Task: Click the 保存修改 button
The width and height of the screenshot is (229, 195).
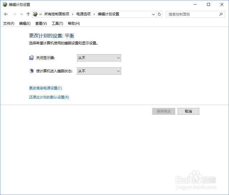Action: 163,111
